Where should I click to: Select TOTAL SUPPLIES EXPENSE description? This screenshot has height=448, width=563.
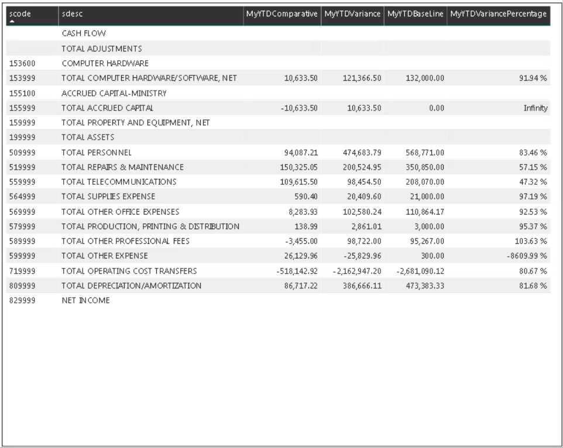[x=108, y=197]
